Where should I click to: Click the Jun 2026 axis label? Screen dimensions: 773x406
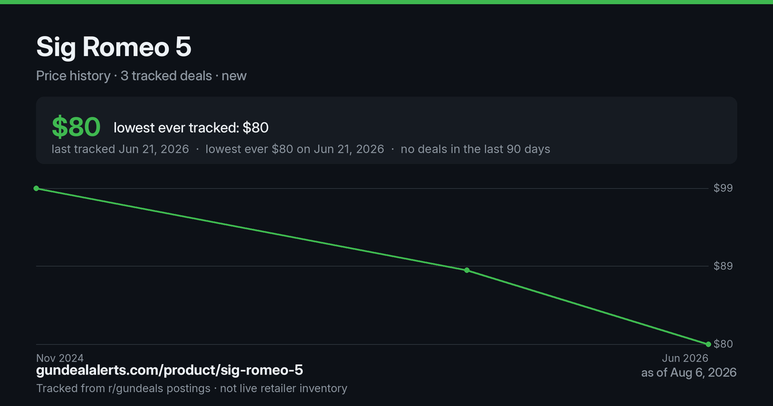tap(685, 358)
